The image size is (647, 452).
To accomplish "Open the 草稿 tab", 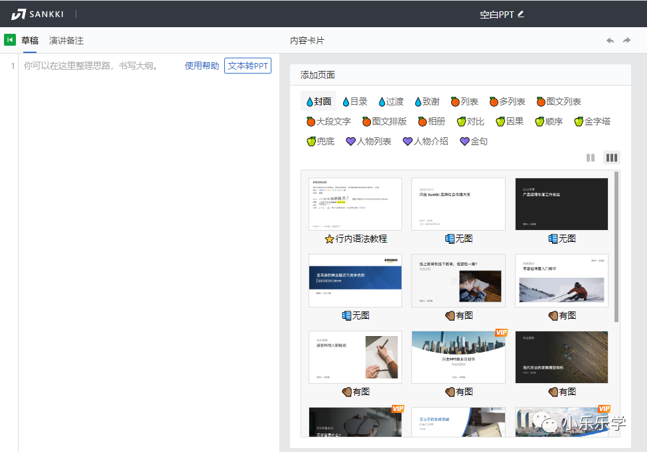I will pyautogui.click(x=29, y=39).
